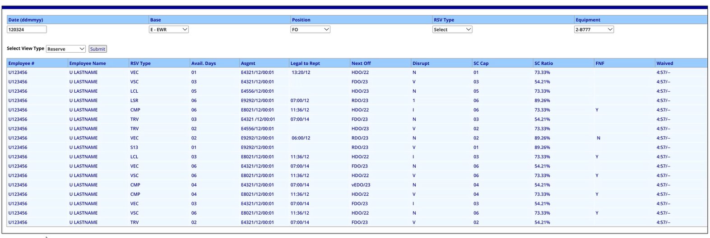Select the Legal to Rept column header
Screen dimensions: 710x238
pos(305,63)
